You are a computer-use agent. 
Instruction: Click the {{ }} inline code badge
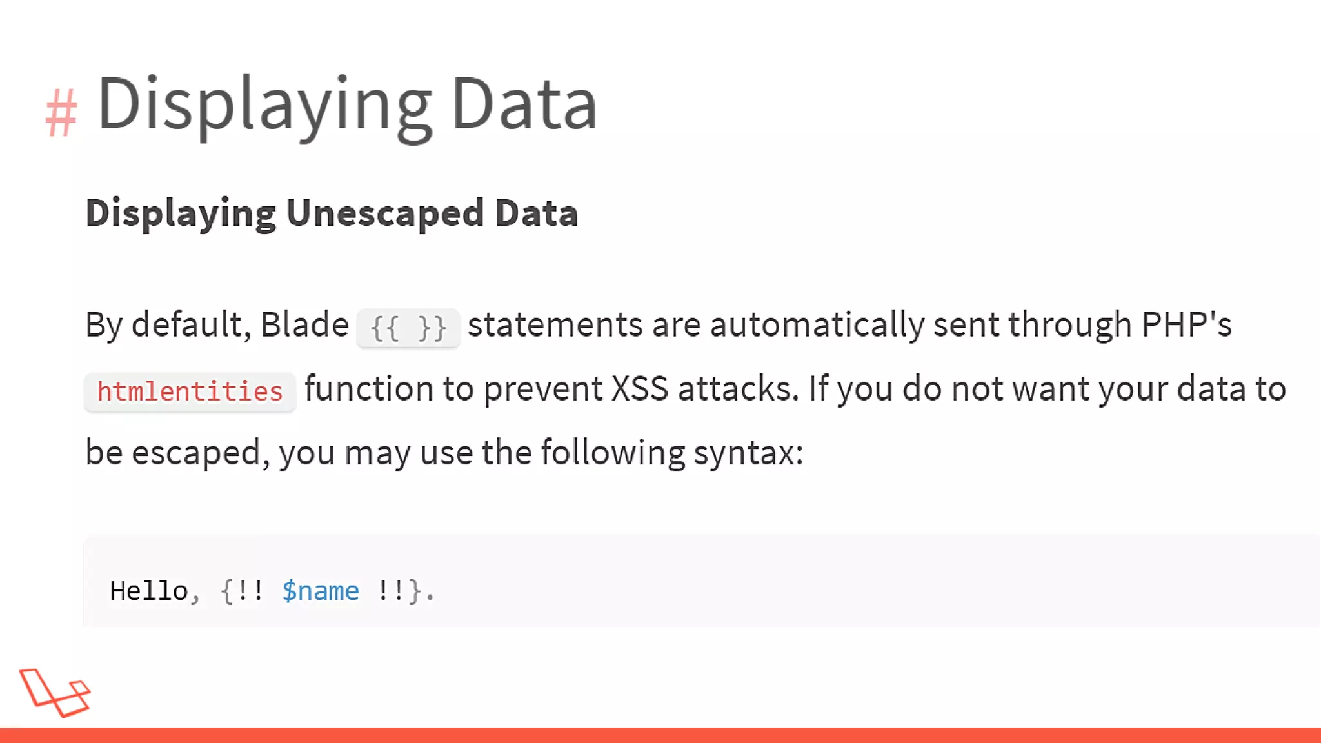408,328
